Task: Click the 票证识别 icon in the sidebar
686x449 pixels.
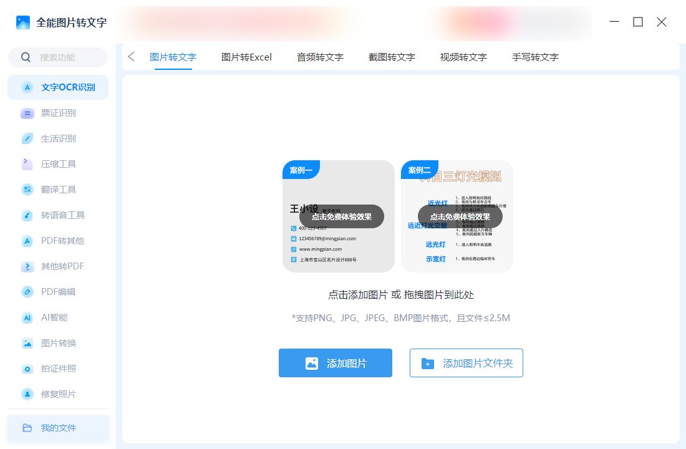Action: pyautogui.click(x=27, y=113)
